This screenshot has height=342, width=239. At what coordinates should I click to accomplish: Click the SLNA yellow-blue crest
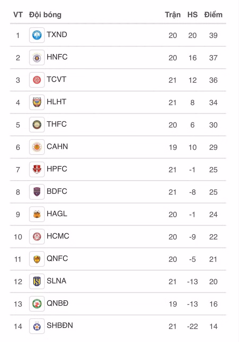pos(37,281)
